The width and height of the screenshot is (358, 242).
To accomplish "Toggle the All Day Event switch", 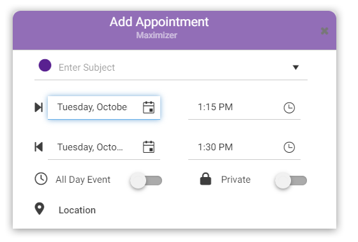I will tap(146, 180).
